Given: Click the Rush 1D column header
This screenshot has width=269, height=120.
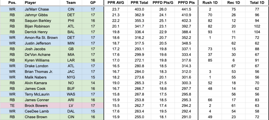Looking at the screenshot, I should click(x=210, y=3).
